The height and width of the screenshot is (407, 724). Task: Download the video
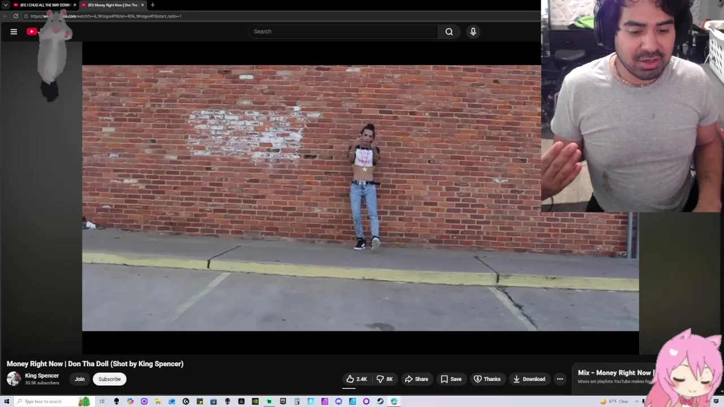[529, 379]
